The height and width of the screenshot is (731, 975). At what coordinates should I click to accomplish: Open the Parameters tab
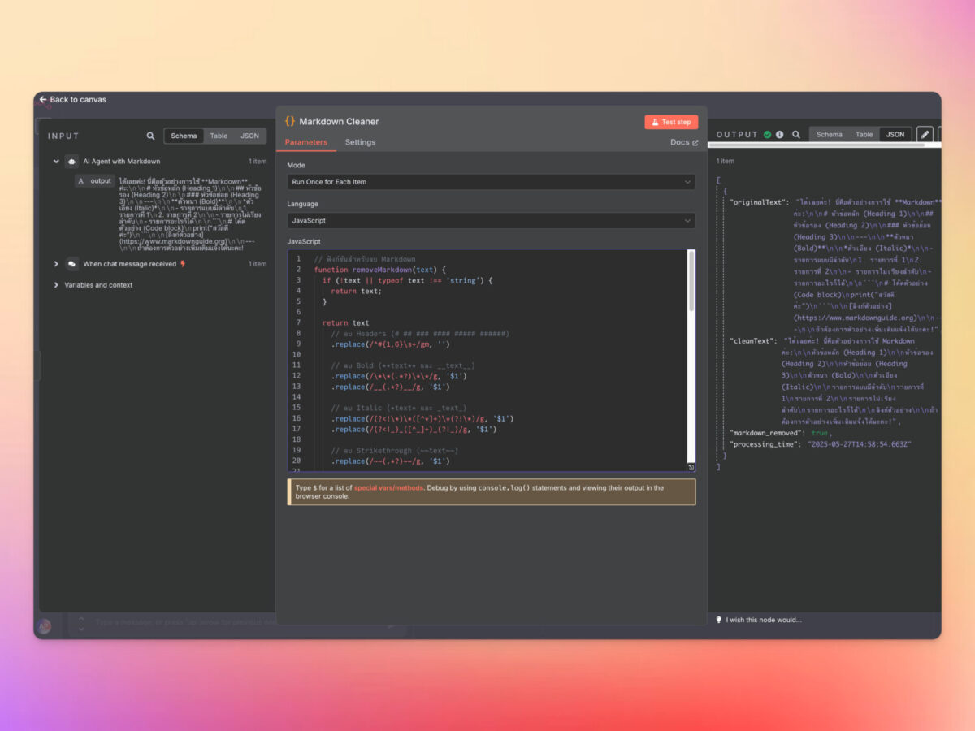point(306,142)
